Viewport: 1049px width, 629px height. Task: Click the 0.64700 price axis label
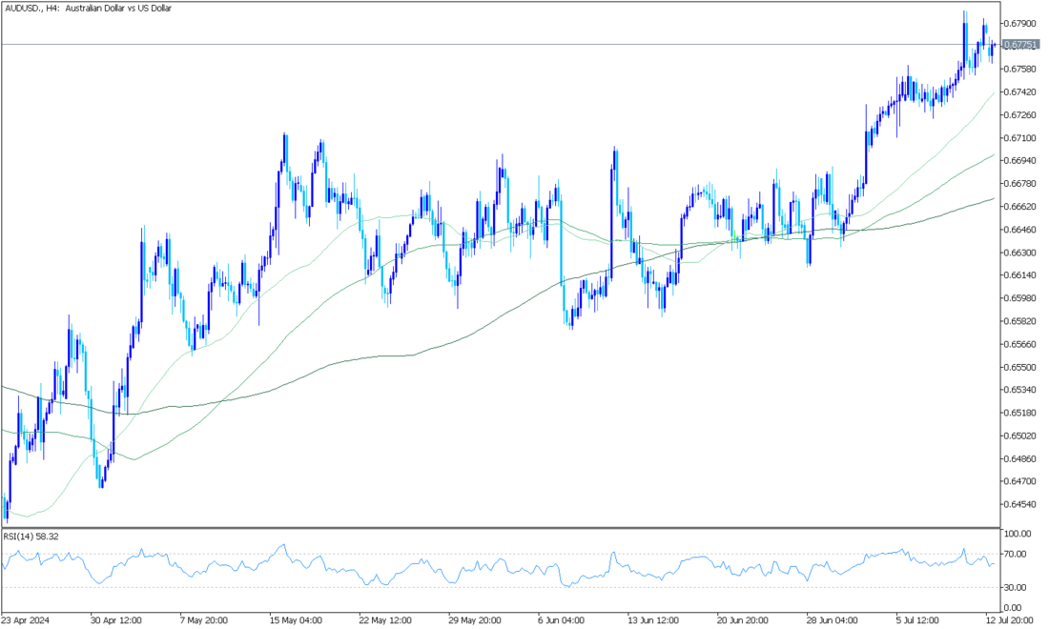[1020, 481]
